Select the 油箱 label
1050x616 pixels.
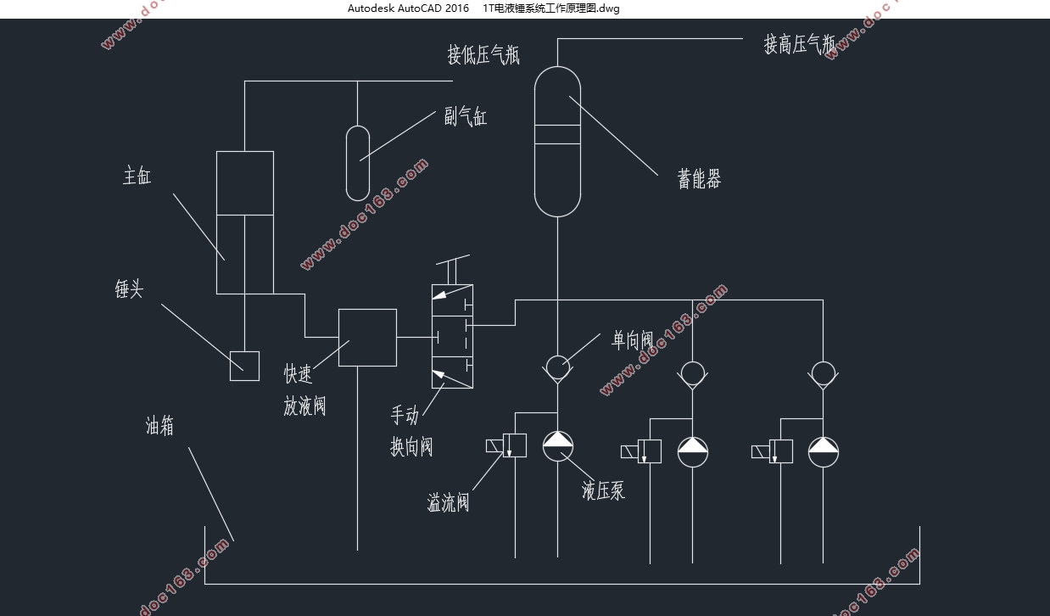[x=159, y=426]
